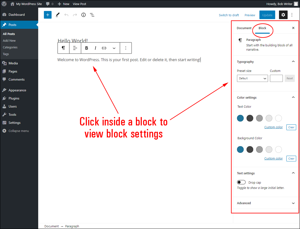Viewport: 300px width, 229px height.
Task: Clear the Background Color selection
Action: click(291, 158)
